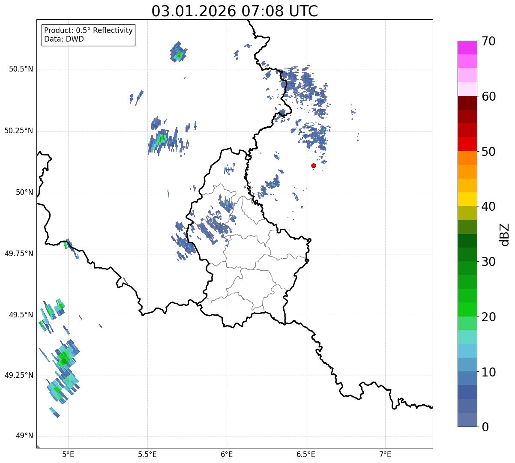The height and width of the screenshot is (463, 515).
Task: Click the colorbar tick label 10
Action: (x=488, y=372)
